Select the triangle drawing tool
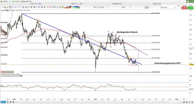Image resolution: width=194 pixels, height=104 pixels. pos(57,7)
